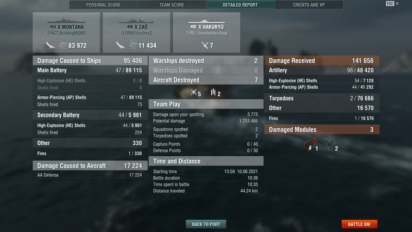The width and height of the screenshot is (412, 232).
Task: Click the bomber aircraft destroyed icon
Action: click(x=213, y=92)
